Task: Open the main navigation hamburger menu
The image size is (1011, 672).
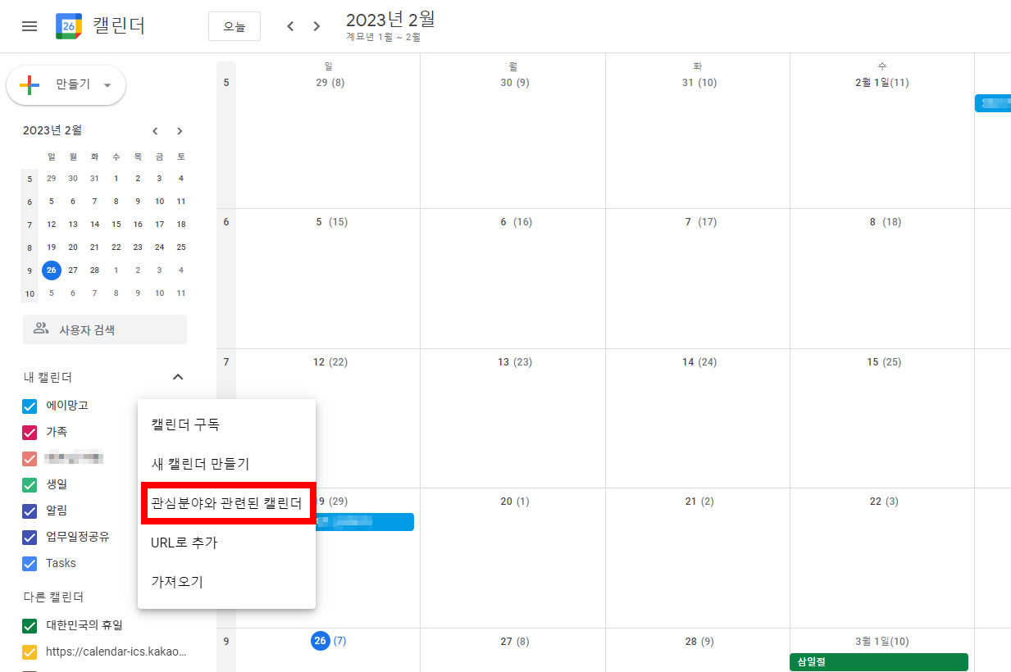Action: [x=30, y=25]
